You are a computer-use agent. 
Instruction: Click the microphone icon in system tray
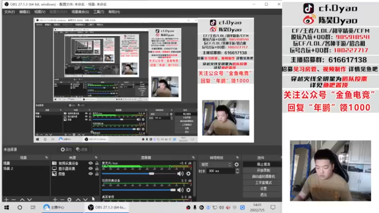[195, 207]
